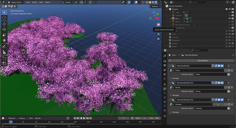
Task: Select the Add Cube tool
Action: pos(4,58)
